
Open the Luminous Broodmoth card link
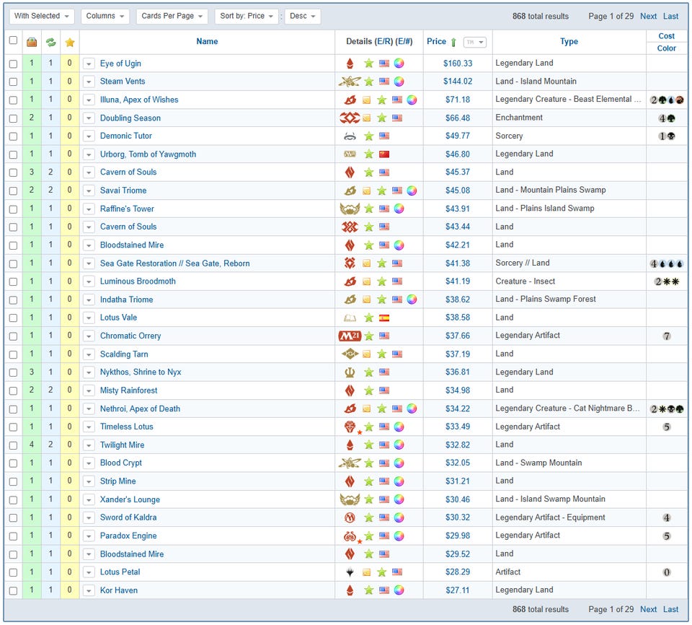coord(138,281)
